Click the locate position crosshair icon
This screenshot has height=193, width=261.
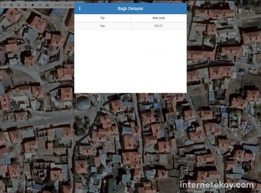(19, 5)
